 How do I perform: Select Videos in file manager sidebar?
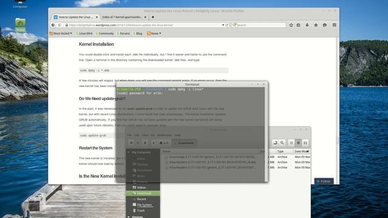[141, 188]
